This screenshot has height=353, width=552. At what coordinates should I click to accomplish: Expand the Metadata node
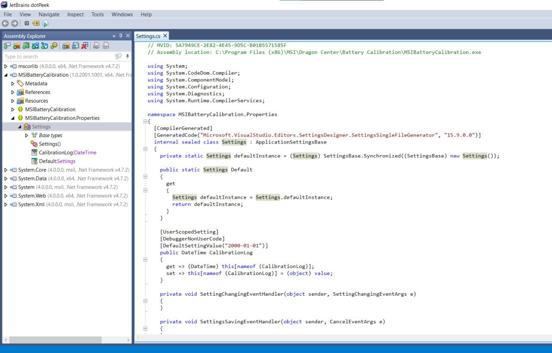[13, 84]
